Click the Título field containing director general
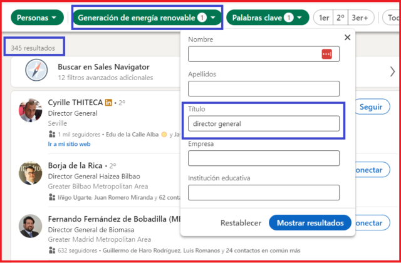The height and width of the screenshot is (263, 401). [264, 124]
